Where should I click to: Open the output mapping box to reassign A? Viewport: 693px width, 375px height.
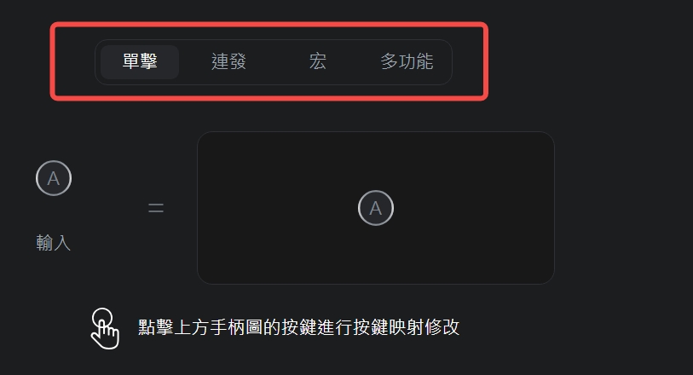pyautogui.click(x=376, y=208)
